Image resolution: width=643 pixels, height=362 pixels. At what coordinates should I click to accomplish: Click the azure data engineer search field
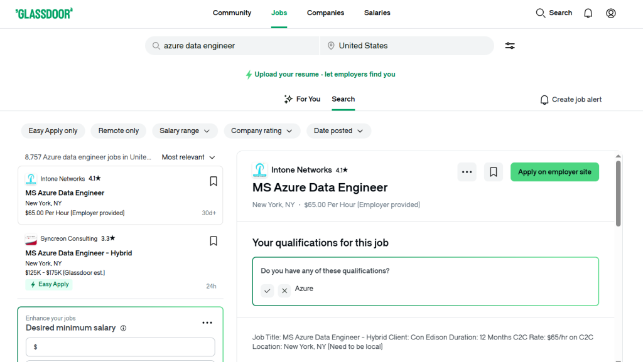[x=232, y=46]
